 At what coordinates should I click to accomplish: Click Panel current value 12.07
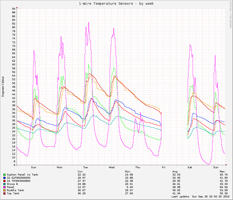[x=81, y=187]
